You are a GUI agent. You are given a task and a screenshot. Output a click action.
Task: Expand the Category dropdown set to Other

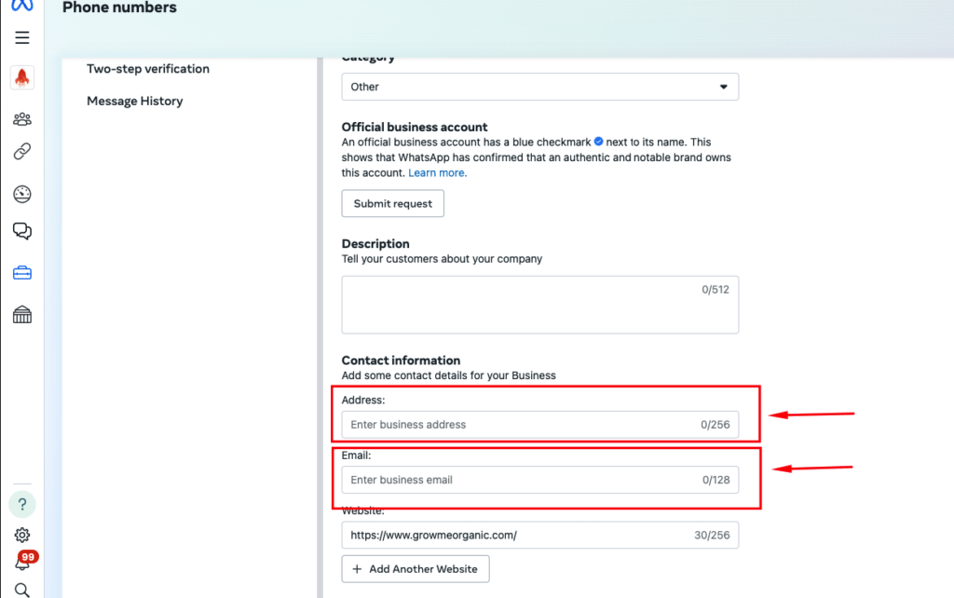[x=539, y=87]
